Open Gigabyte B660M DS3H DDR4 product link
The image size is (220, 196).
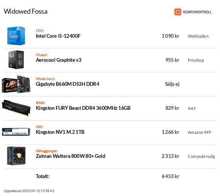point(67,84)
